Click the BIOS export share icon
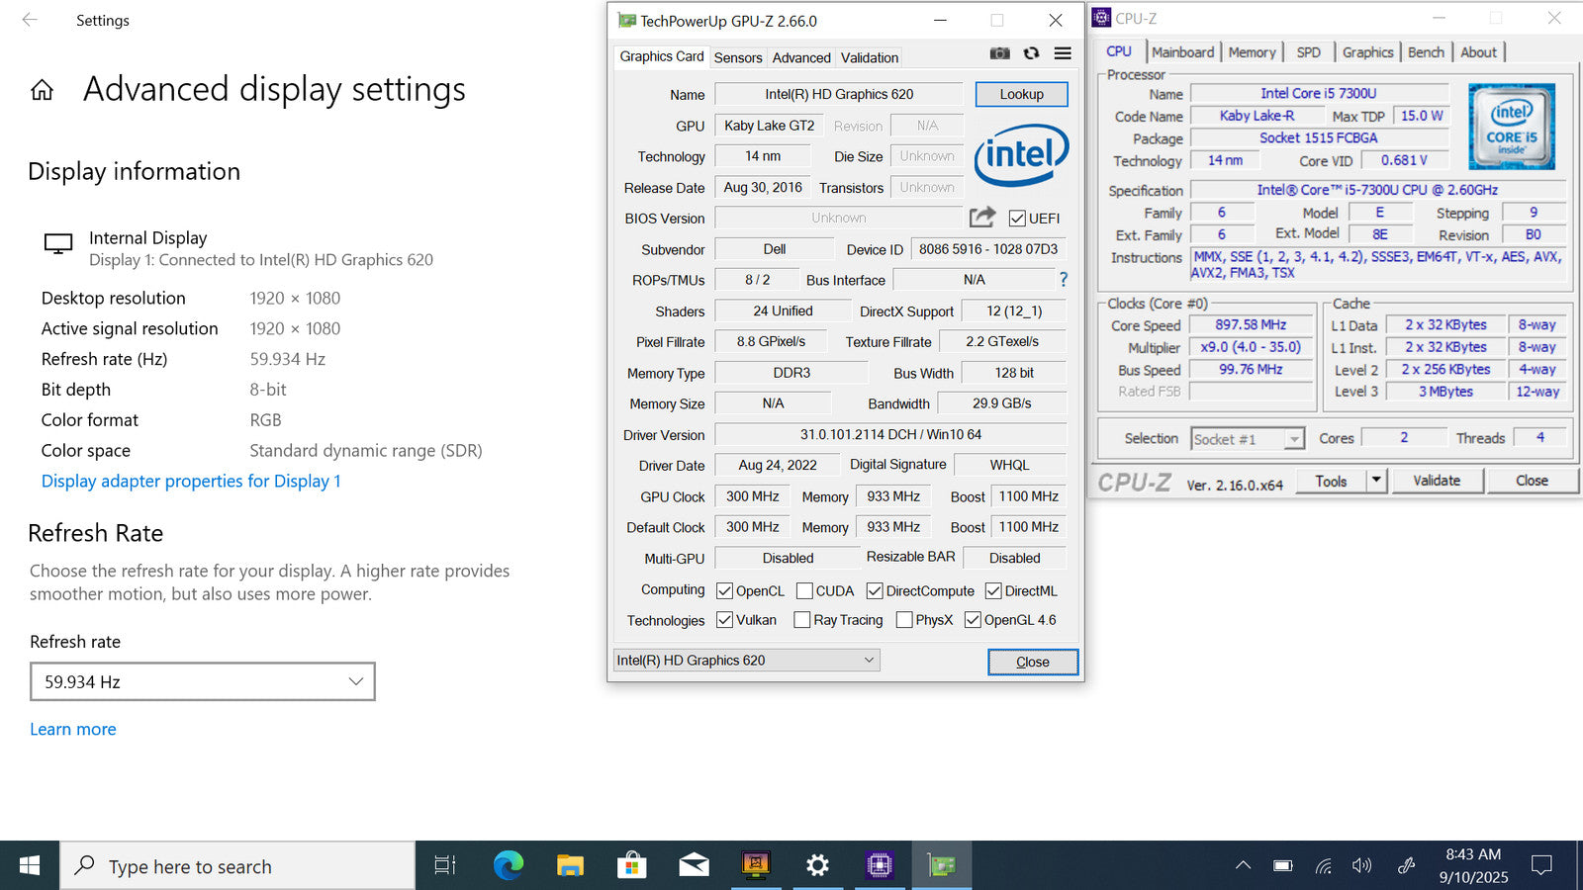This screenshot has height=890, width=1583. [981, 218]
